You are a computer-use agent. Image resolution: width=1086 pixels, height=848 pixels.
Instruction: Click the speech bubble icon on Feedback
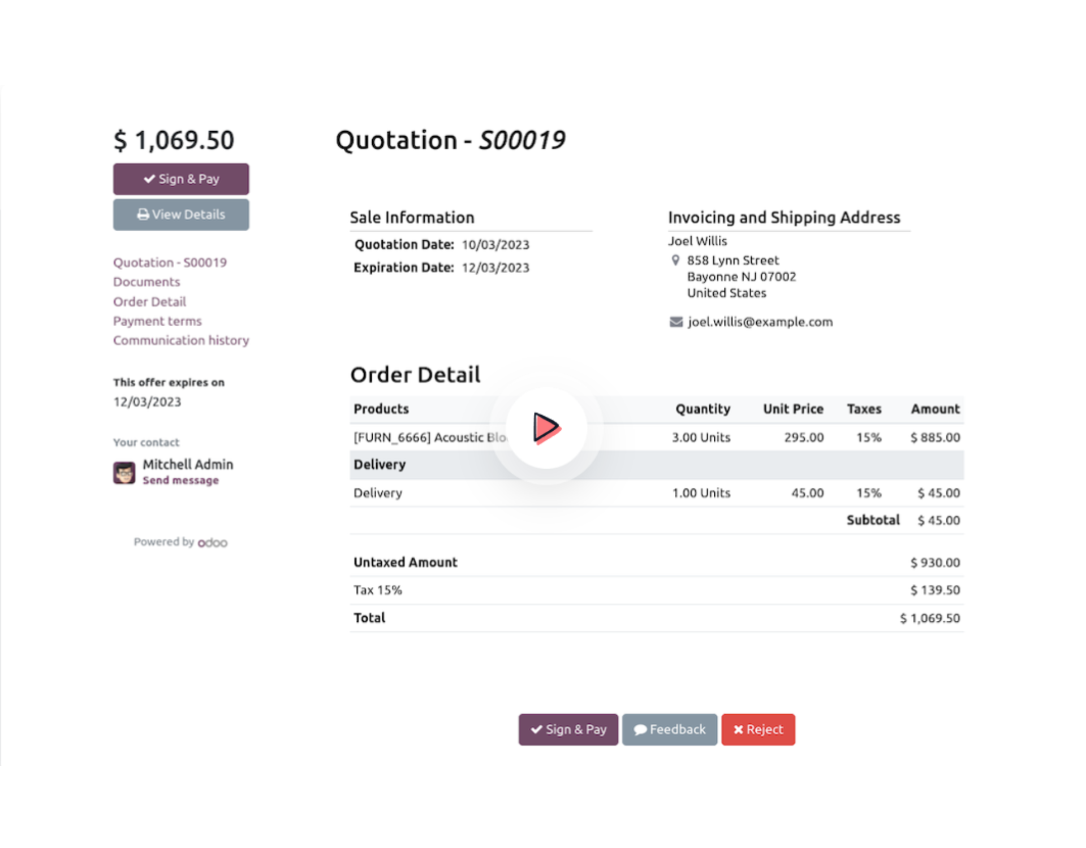pyautogui.click(x=640, y=730)
